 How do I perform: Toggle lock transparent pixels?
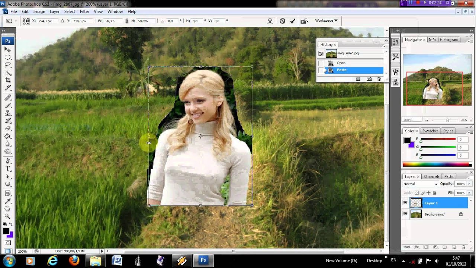point(417,193)
